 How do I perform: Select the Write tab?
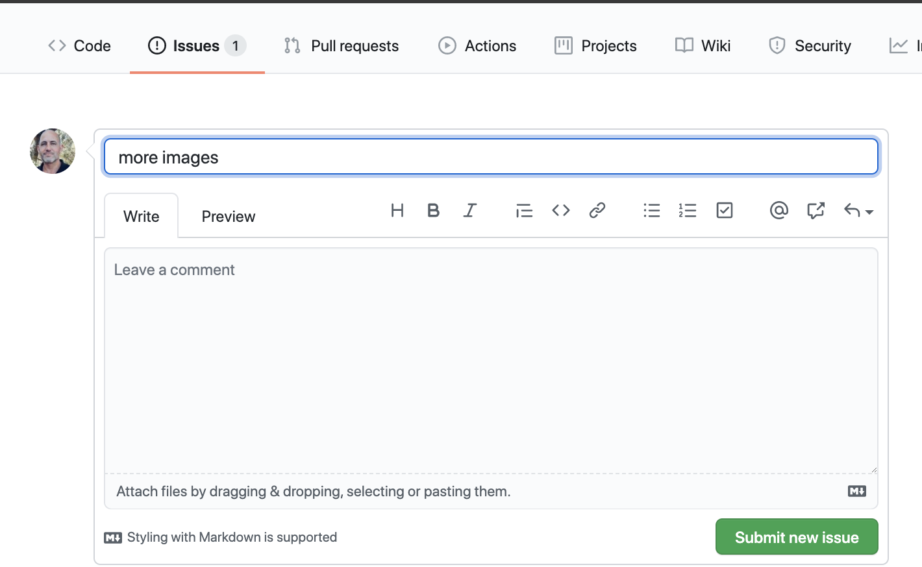(x=141, y=216)
